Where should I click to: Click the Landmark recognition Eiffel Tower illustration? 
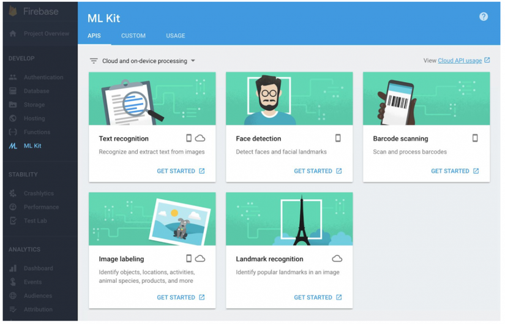301,220
